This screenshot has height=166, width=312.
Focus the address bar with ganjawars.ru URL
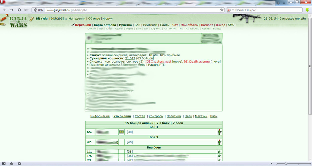(132, 10)
